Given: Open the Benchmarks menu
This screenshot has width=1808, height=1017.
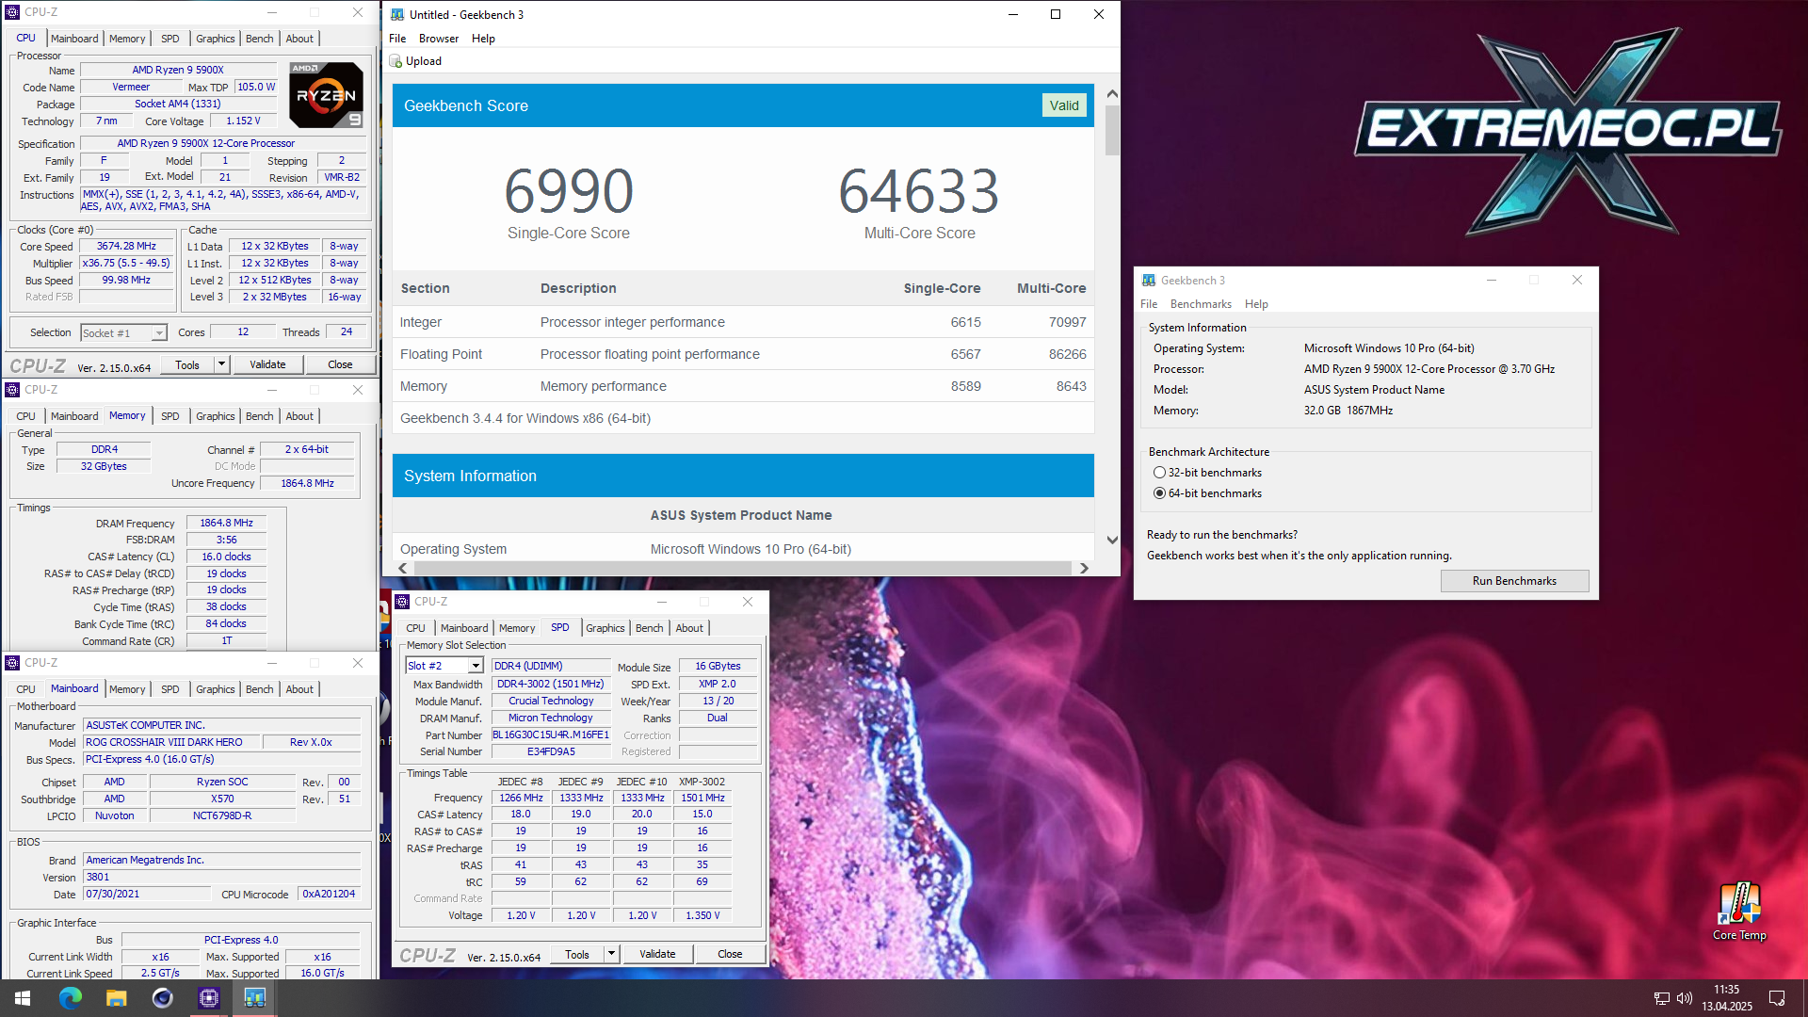Looking at the screenshot, I should [1201, 304].
